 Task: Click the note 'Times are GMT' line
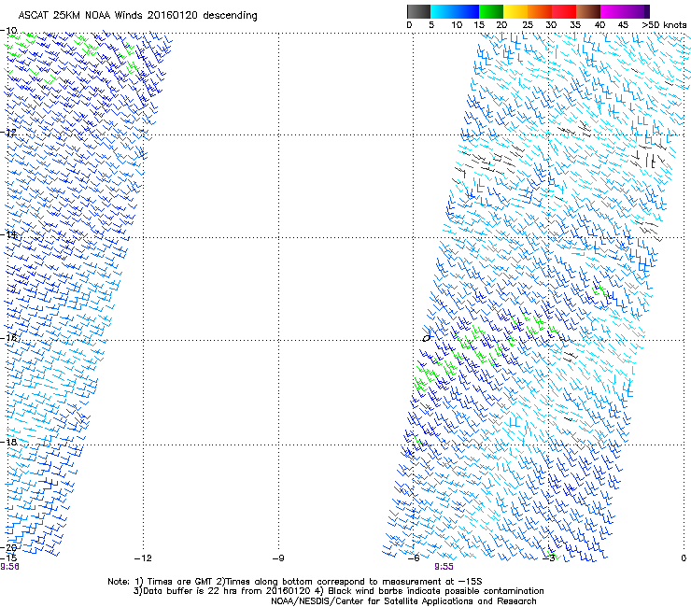pos(295,582)
